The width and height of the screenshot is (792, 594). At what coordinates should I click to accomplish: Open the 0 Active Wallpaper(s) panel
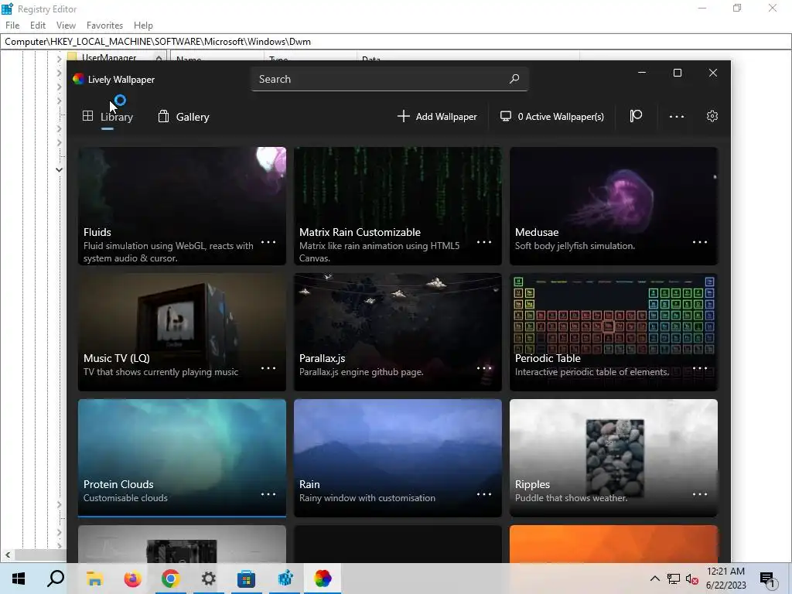pos(552,117)
